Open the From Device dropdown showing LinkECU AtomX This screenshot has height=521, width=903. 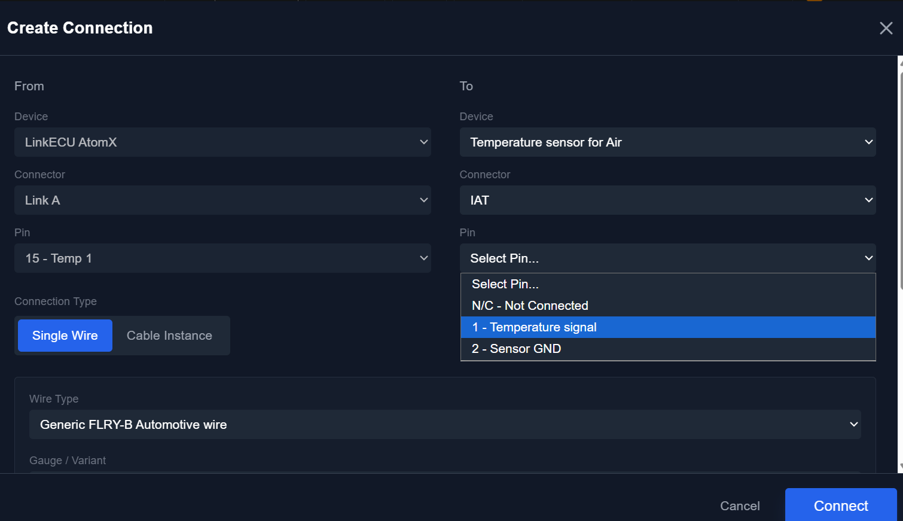tap(222, 142)
